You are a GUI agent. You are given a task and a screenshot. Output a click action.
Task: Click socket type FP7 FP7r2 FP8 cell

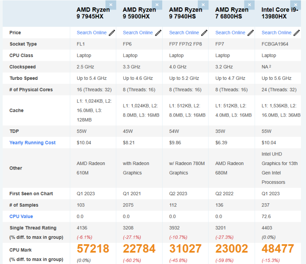[x=186, y=44]
